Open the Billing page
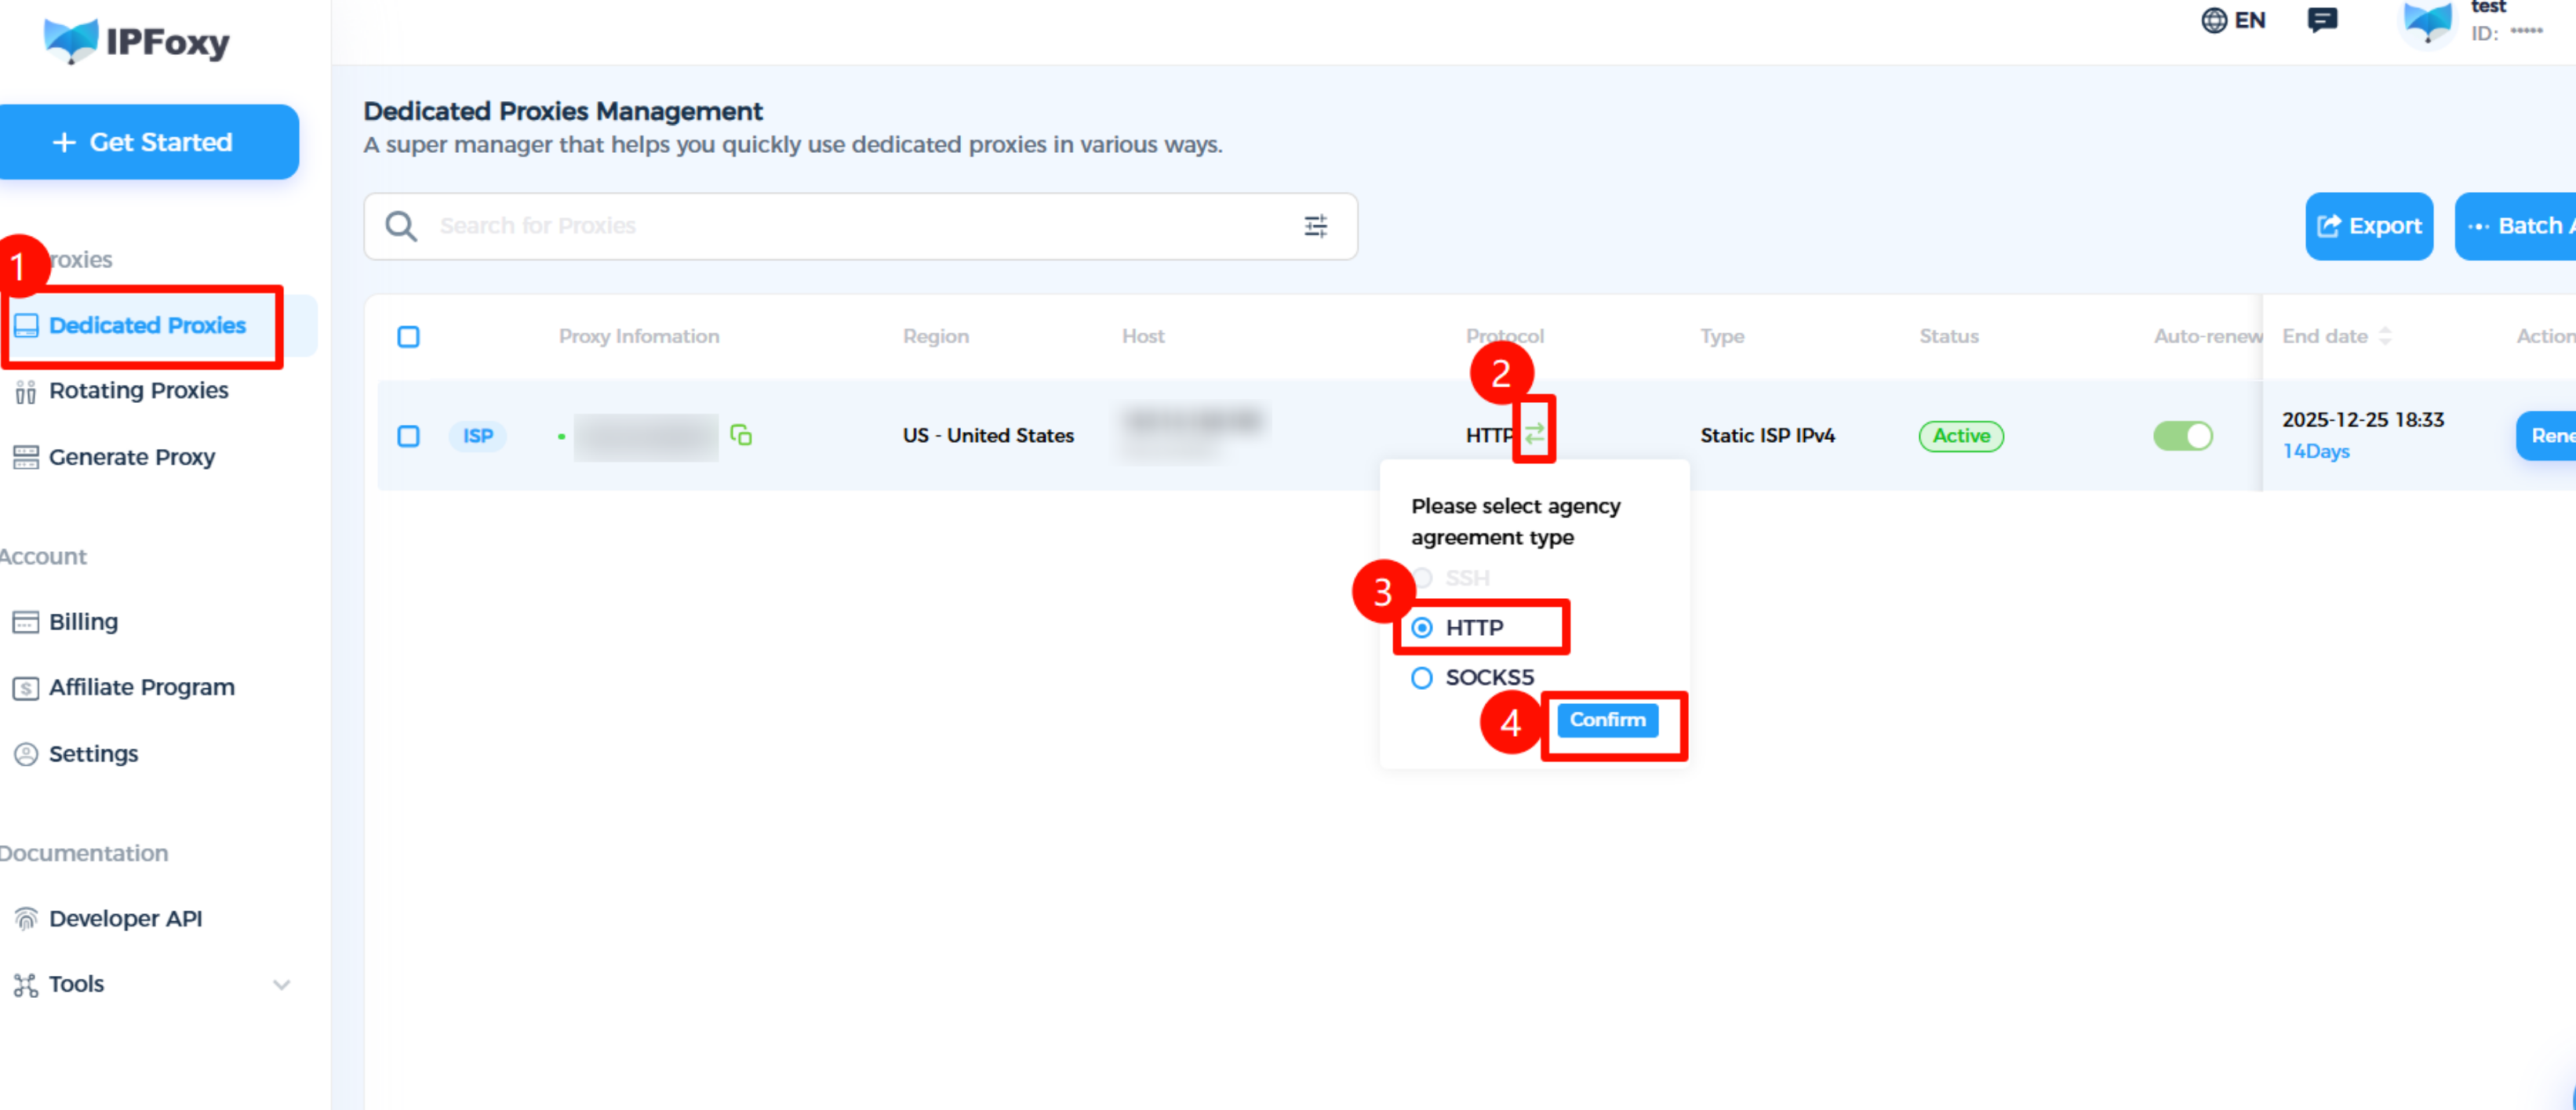 click(83, 622)
